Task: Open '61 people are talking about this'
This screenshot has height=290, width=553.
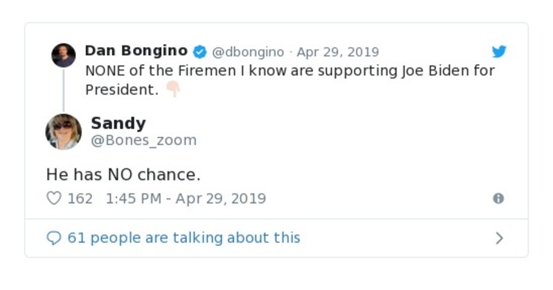Action: click(x=183, y=238)
